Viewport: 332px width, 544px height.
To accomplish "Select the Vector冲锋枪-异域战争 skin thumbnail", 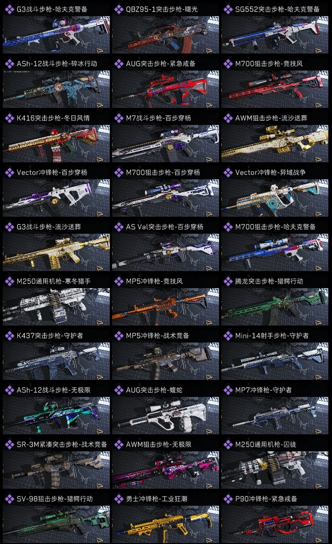I will 275,198.
